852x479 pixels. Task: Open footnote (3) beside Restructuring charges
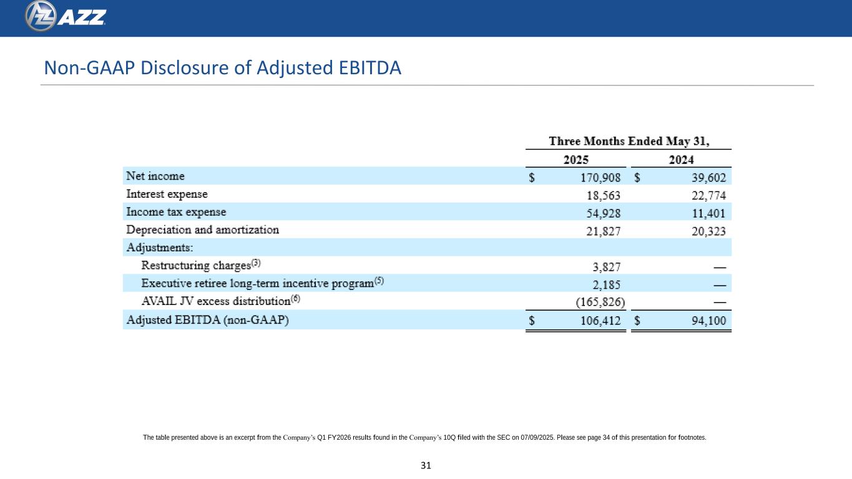pyautogui.click(x=256, y=263)
